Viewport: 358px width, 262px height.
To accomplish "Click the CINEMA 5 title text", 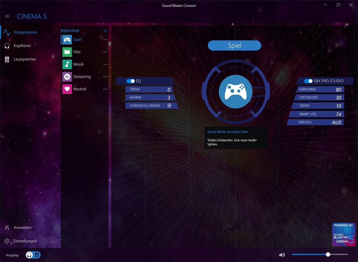I will coord(32,16).
